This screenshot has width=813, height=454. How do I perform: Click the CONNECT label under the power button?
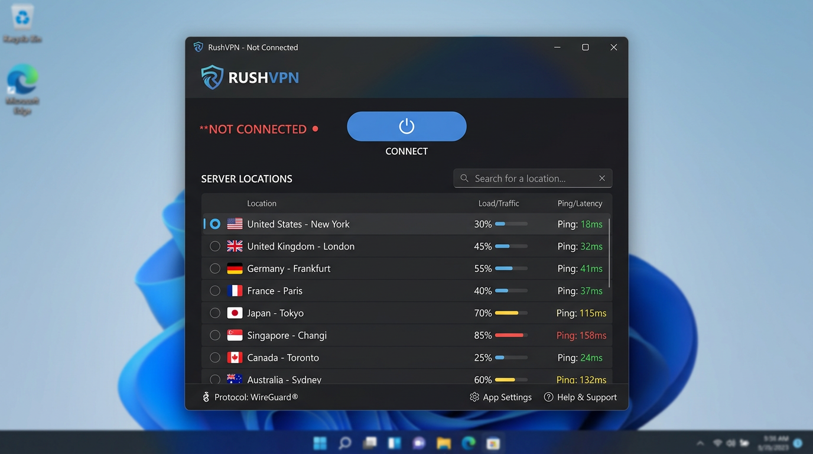(406, 151)
